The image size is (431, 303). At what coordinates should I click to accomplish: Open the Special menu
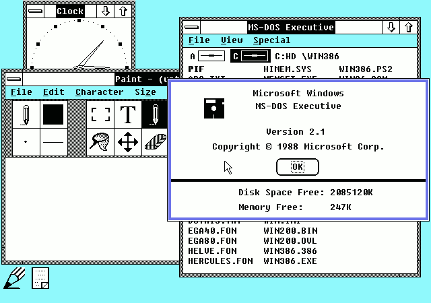[x=271, y=40]
